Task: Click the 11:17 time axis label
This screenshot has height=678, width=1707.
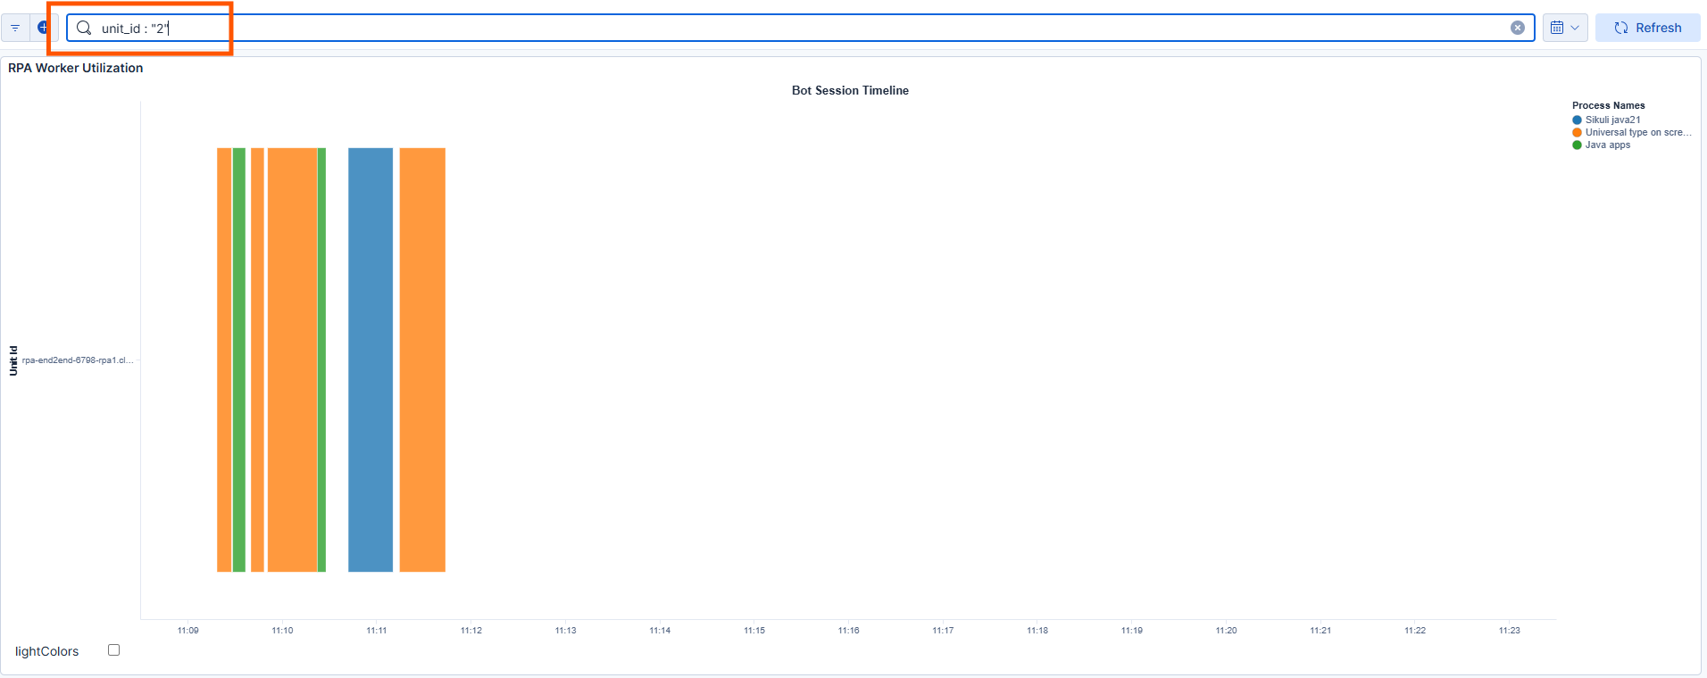Action: [x=943, y=631]
